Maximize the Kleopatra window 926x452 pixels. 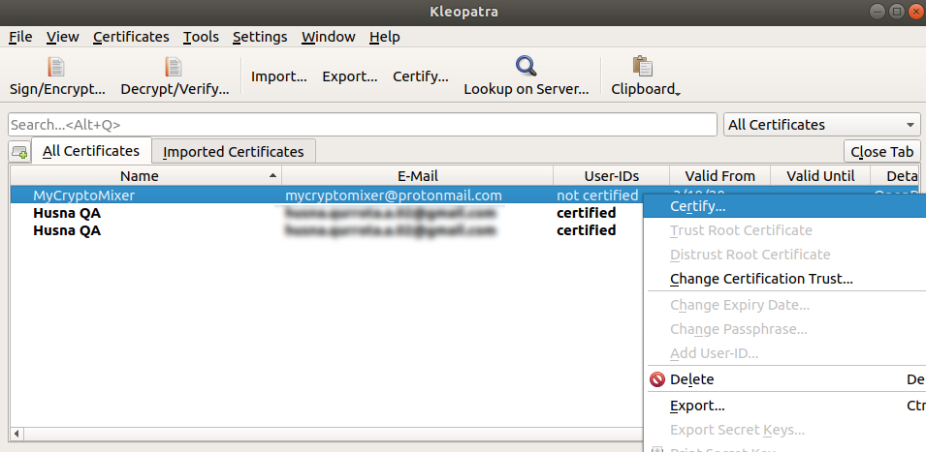click(897, 12)
